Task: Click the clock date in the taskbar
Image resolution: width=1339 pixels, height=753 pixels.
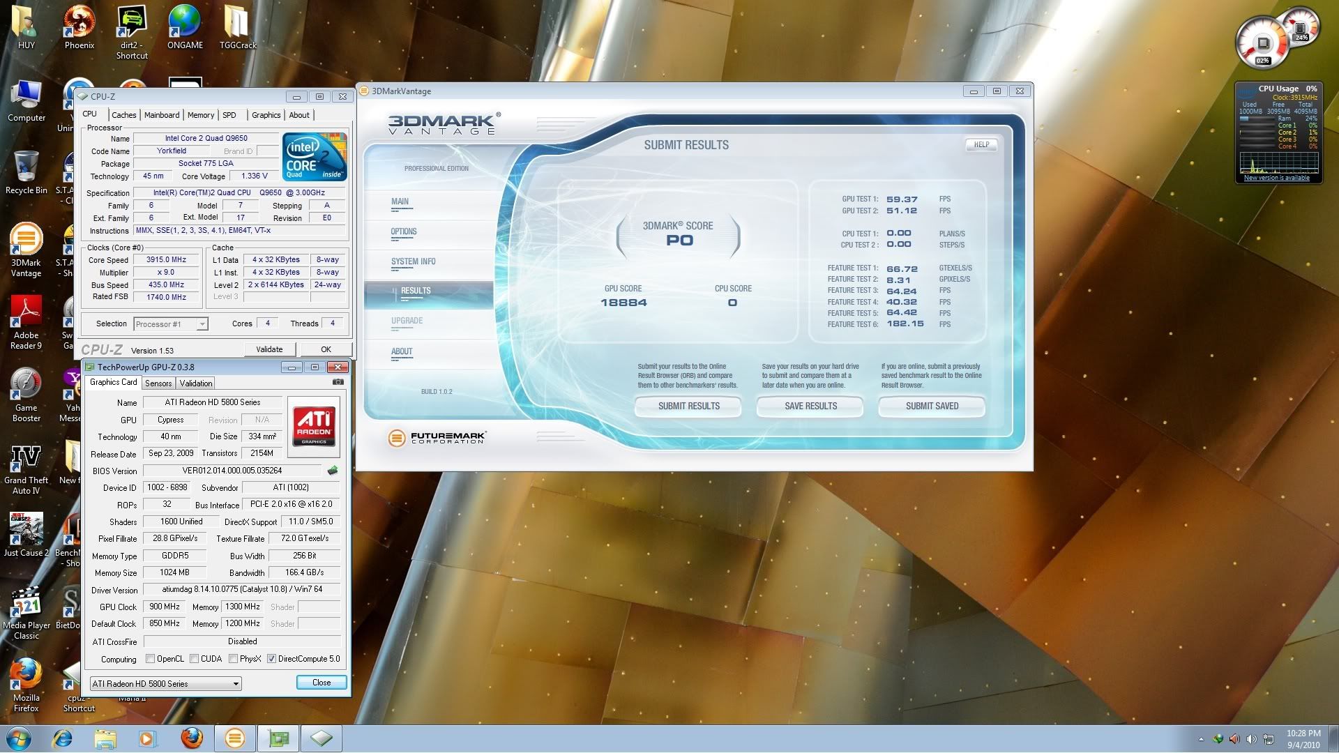Action: click(1303, 745)
